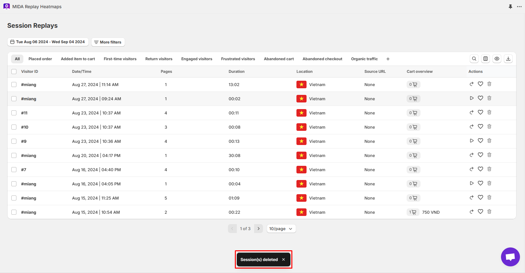Click the edit columns icon
This screenshot has height=273, width=525.
click(x=486, y=59)
